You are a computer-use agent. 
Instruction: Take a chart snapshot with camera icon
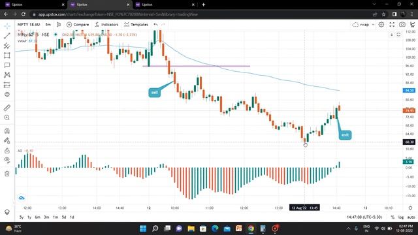pyautogui.click(x=402, y=25)
